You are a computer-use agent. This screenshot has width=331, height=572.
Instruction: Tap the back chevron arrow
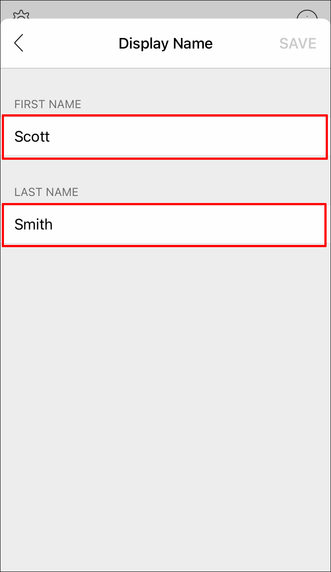pyautogui.click(x=19, y=43)
